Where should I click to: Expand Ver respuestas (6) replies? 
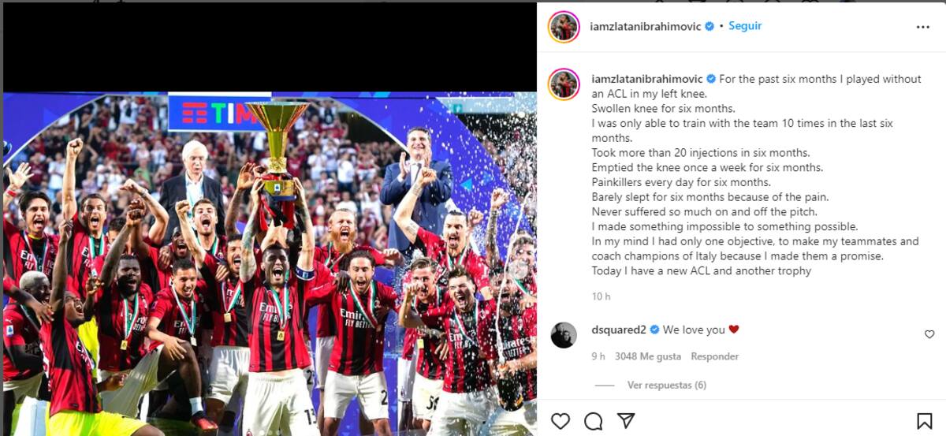(667, 386)
